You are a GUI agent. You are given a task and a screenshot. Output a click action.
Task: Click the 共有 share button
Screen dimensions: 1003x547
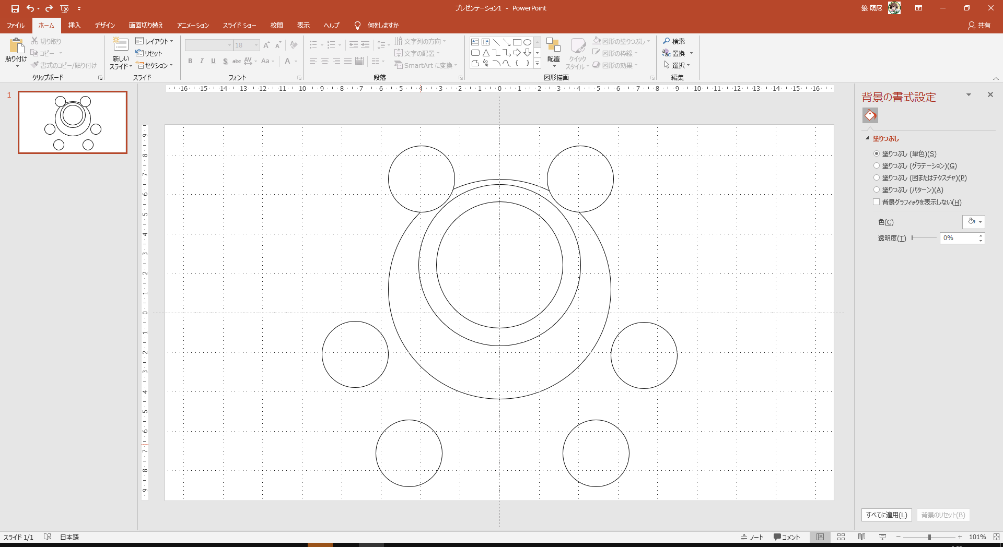979,26
